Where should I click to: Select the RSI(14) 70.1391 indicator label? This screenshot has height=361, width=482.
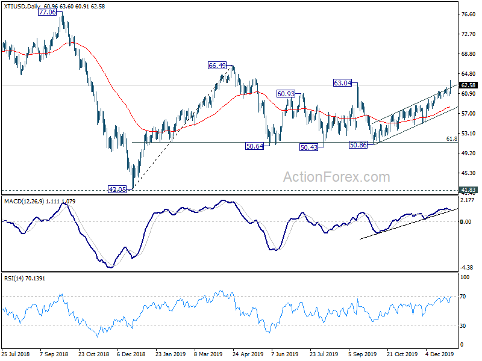tap(24, 279)
